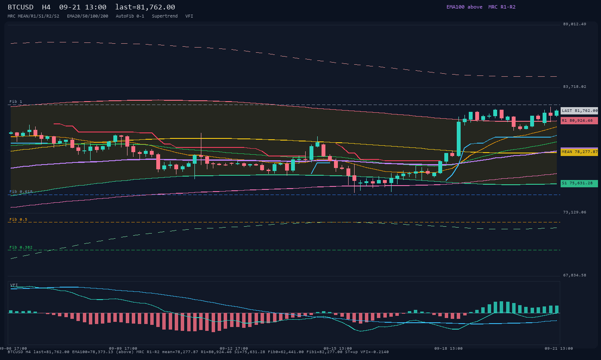Select "mean=78,277.87" in the bottom status line

tap(180, 352)
